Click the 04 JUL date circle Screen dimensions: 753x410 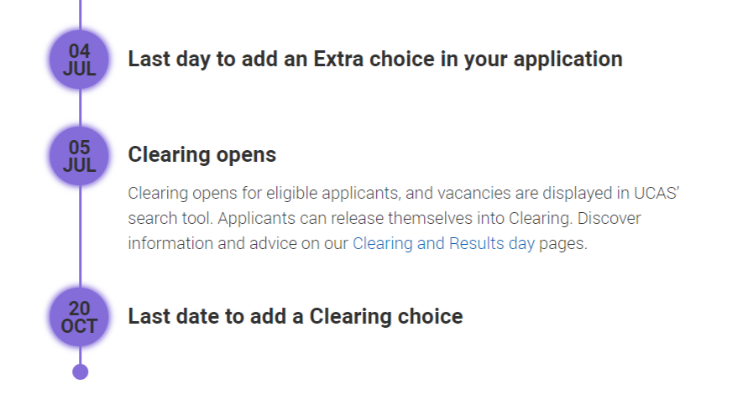point(80,60)
